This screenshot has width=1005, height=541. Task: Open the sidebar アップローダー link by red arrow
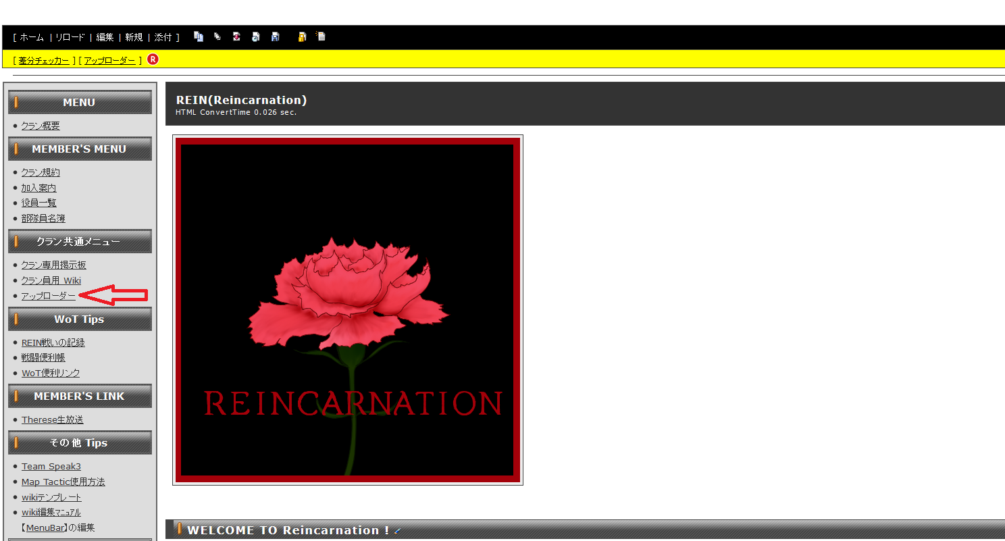click(x=49, y=297)
